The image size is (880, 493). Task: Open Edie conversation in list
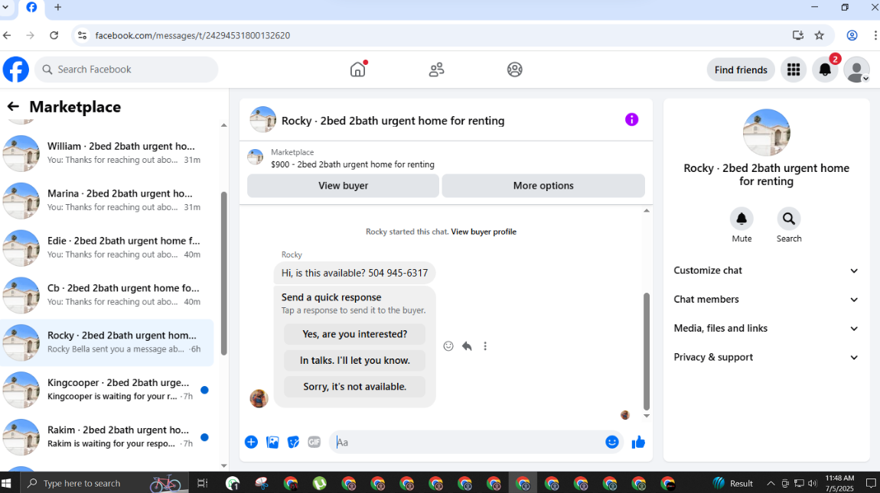(106, 248)
